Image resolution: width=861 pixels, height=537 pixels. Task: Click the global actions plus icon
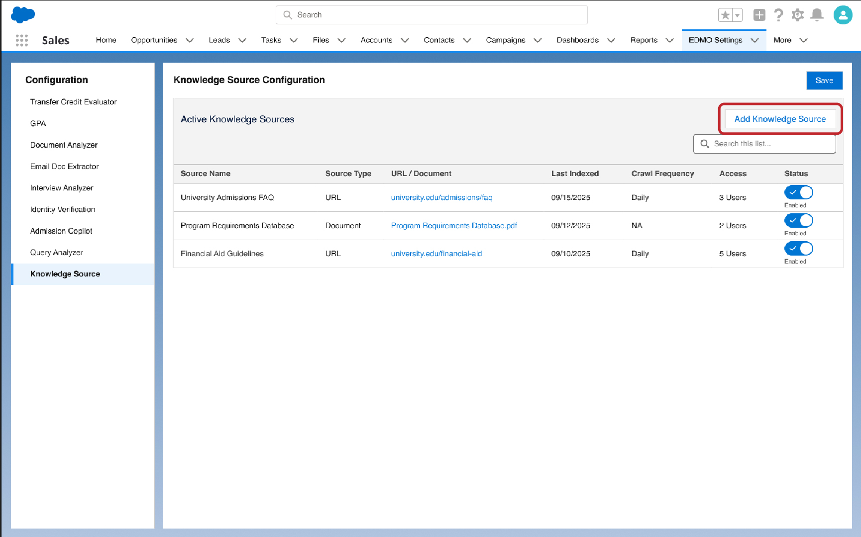[759, 15]
